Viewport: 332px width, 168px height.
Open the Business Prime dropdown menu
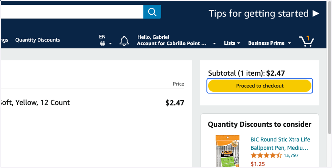(269, 43)
